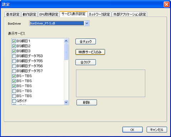The height and width of the screenshot is (137, 171).
Task: Enable BS朝日データ757 in service list
Action: pos(14,71)
